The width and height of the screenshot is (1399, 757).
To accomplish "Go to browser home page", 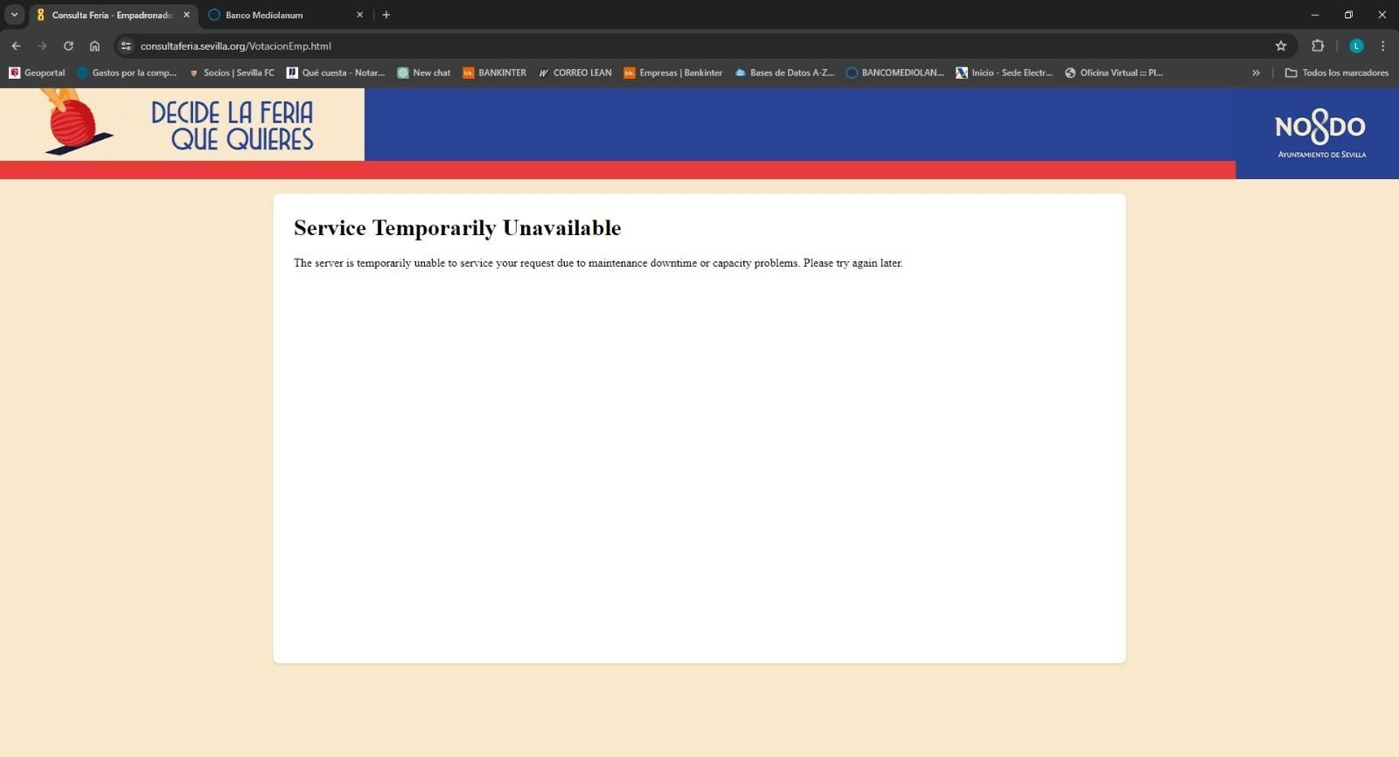I will [94, 46].
